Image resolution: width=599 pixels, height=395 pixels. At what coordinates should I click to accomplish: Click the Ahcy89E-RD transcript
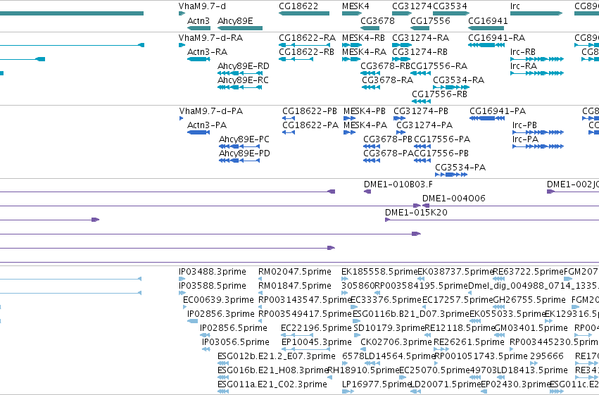[x=239, y=73]
